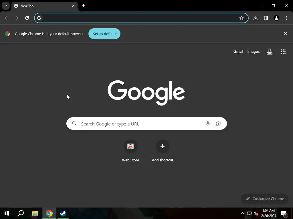Open the Google apps grid
Screen dimensions: 293x219
[x=283, y=52]
